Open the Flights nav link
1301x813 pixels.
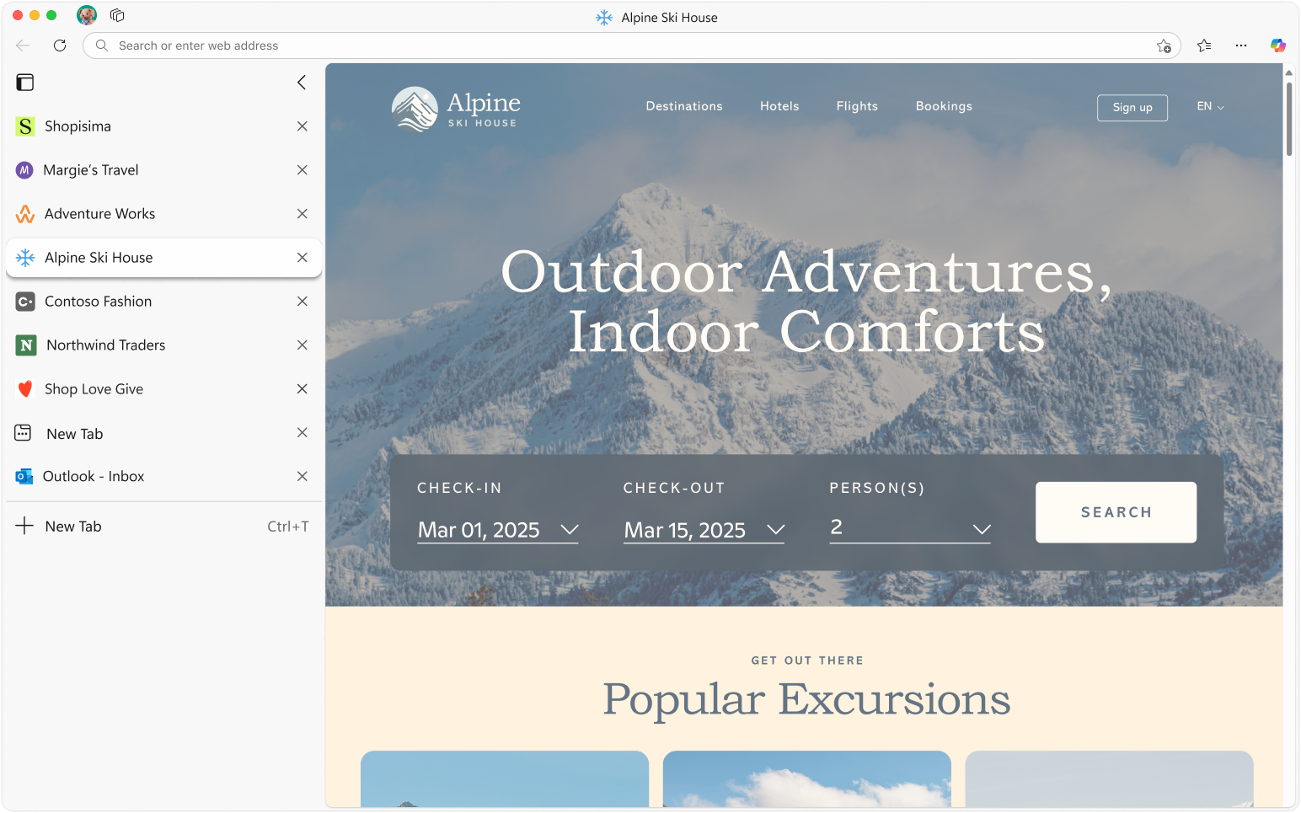point(857,106)
